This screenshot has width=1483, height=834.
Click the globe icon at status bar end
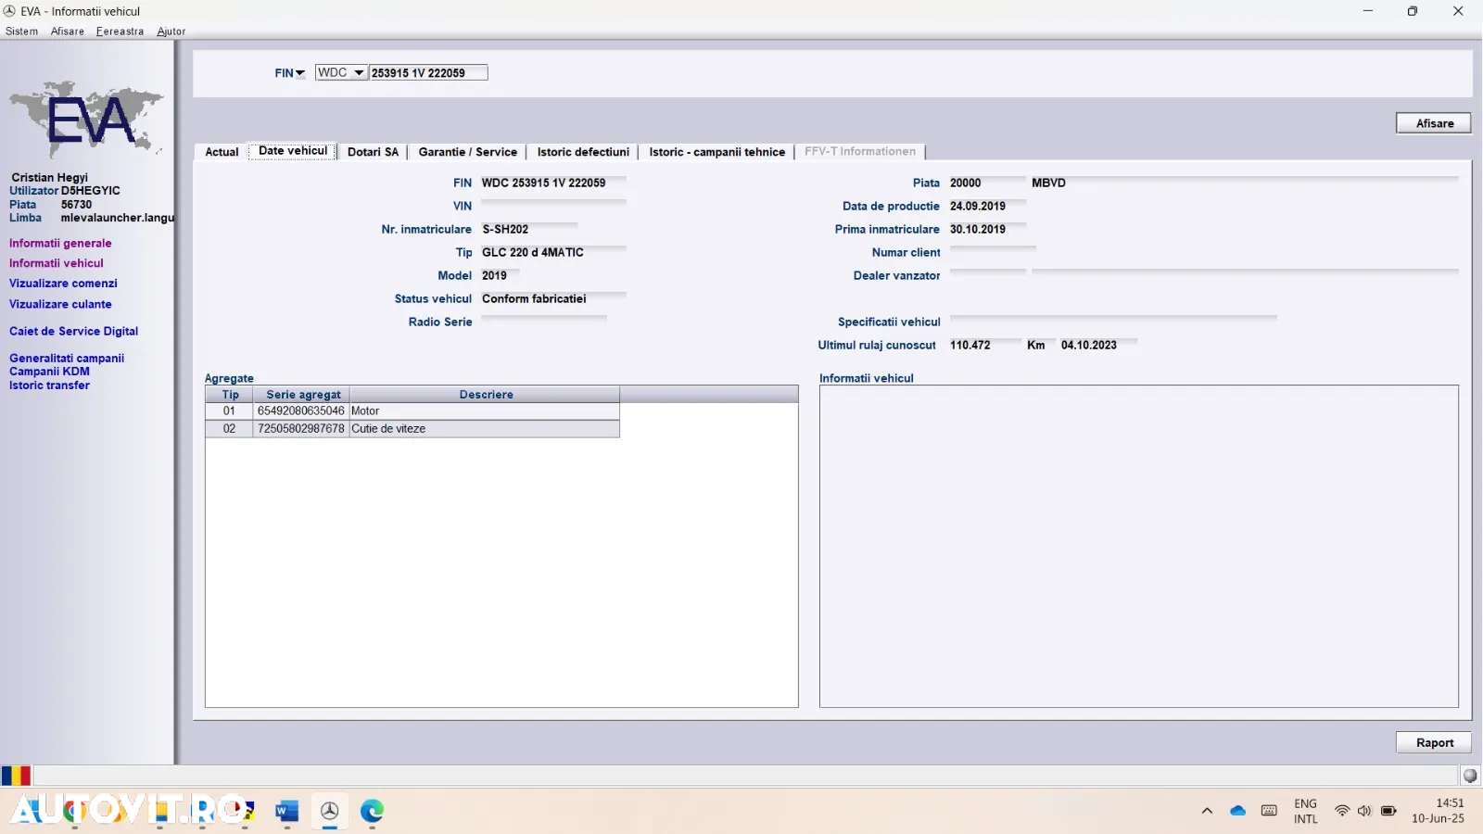point(1470,776)
